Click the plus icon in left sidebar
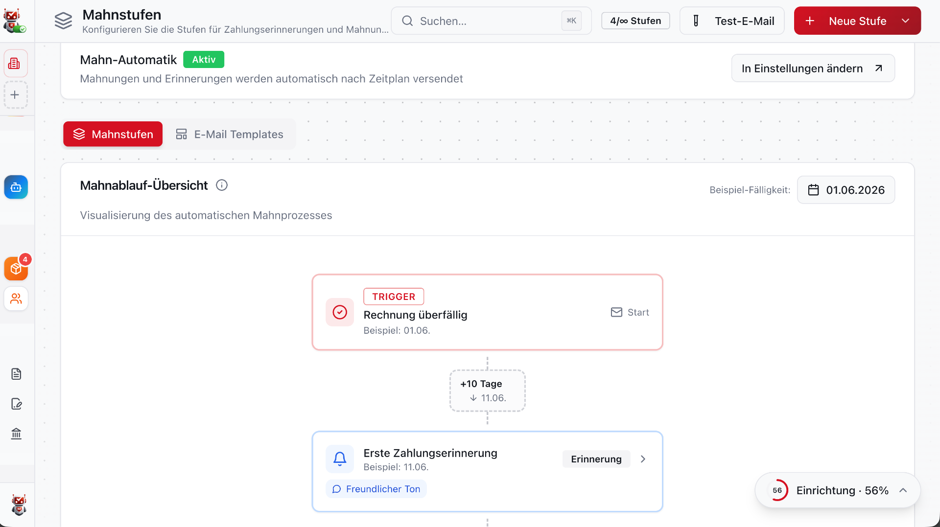Image resolution: width=940 pixels, height=527 pixels. (16, 95)
